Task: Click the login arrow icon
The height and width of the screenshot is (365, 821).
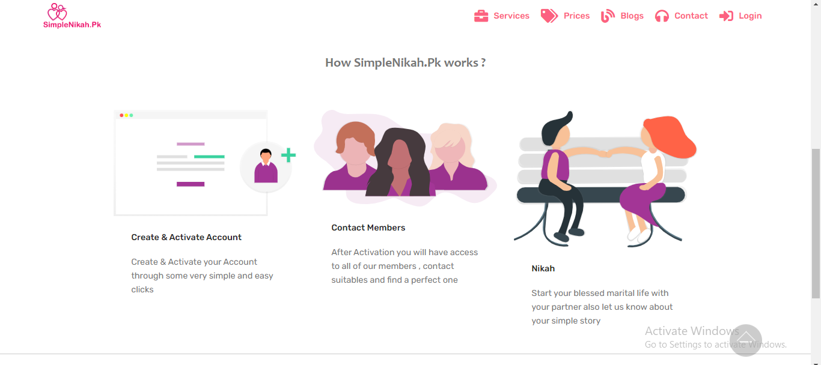Action: pyautogui.click(x=726, y=16)
